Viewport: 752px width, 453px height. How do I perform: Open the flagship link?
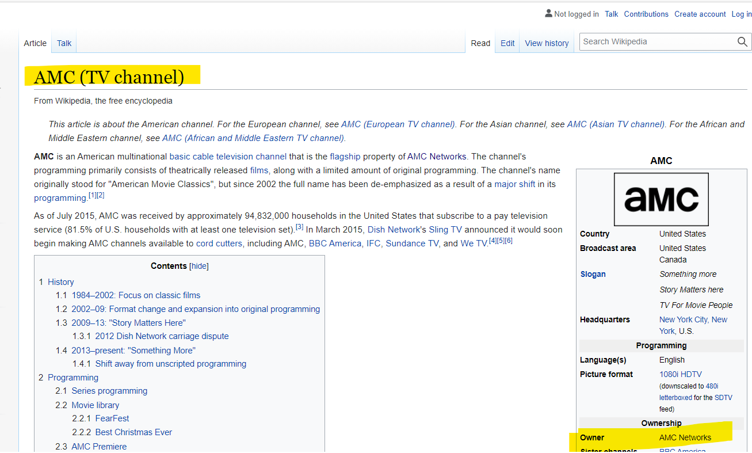[345, 157]
